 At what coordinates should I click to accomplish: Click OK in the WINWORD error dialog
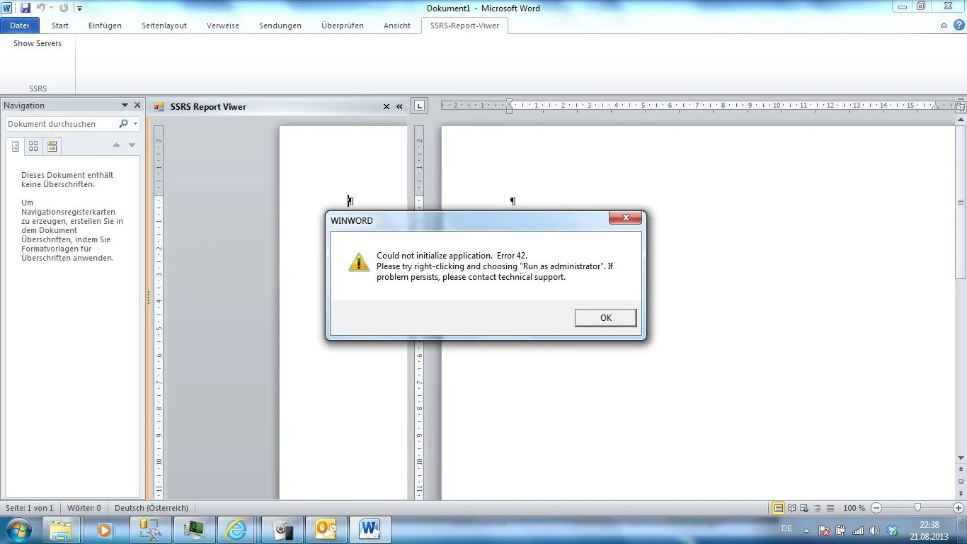coord(605,317)
